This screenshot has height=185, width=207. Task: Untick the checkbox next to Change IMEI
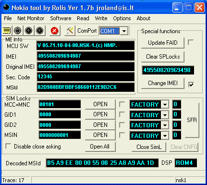[x=191, y=85]
